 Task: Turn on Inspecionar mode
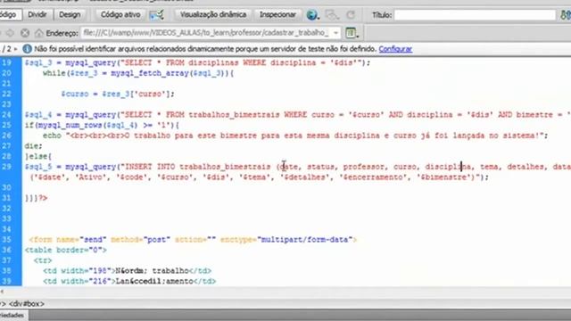click(x=277, y=14)
